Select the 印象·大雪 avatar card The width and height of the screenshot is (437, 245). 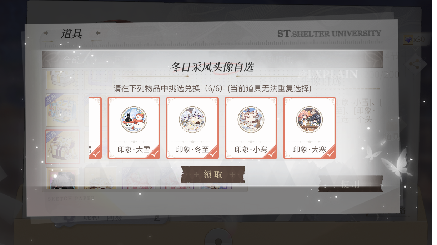click(134, 128)
